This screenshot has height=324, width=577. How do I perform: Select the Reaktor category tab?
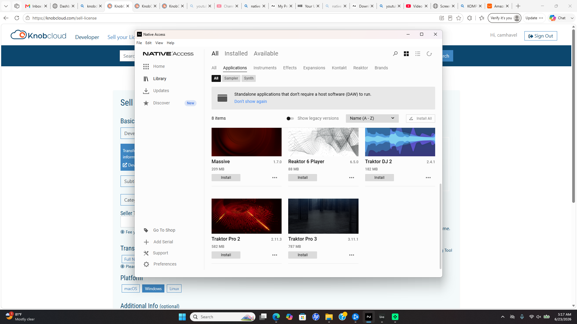click(x=361, y=68)
